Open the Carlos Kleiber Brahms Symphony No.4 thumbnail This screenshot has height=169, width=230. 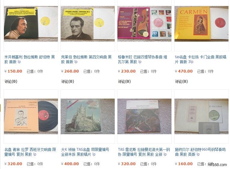tap(88, 24)
